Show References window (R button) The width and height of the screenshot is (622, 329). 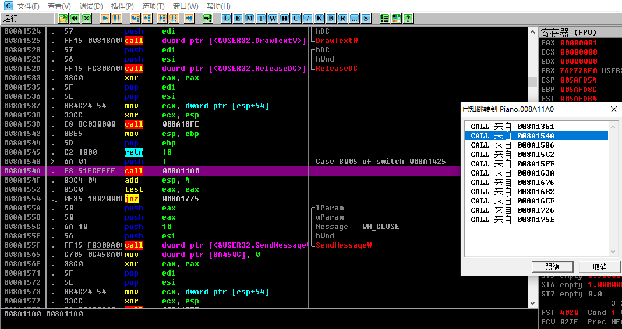[342, 18]
